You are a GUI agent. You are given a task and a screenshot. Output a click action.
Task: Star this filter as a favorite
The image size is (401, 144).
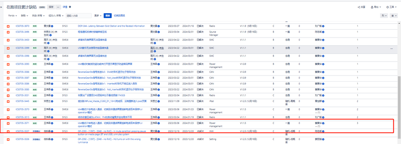70,7
